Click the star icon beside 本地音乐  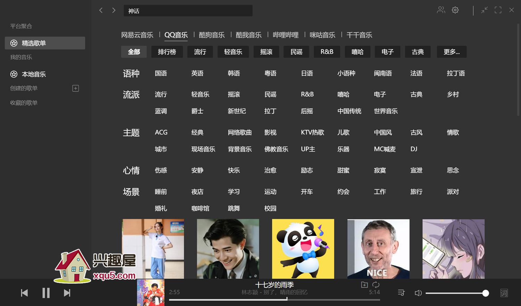coord(14,74)
